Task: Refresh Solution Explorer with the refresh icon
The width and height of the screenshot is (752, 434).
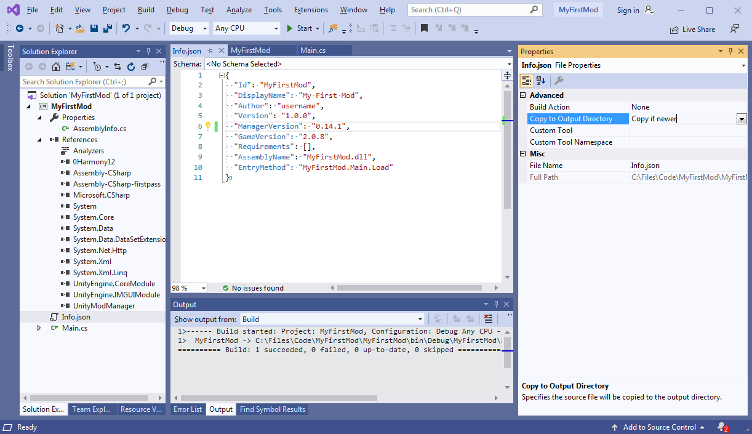Action: (131, 66)
